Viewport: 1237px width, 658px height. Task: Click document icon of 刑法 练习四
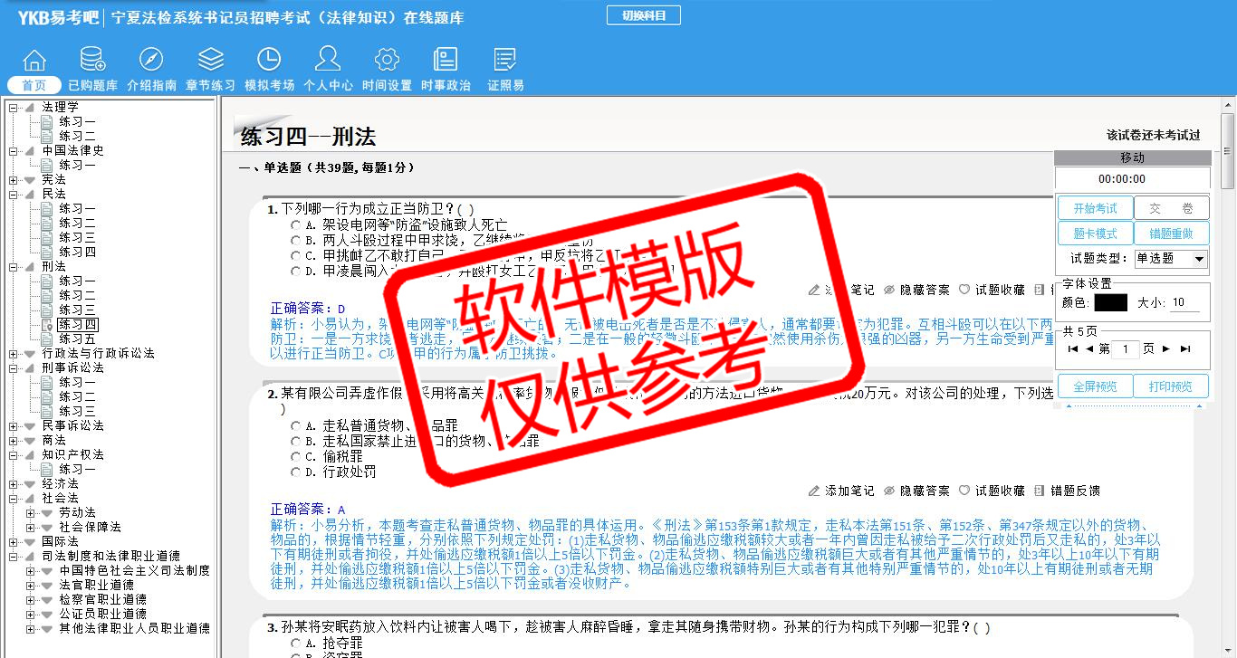coord(47,324)
